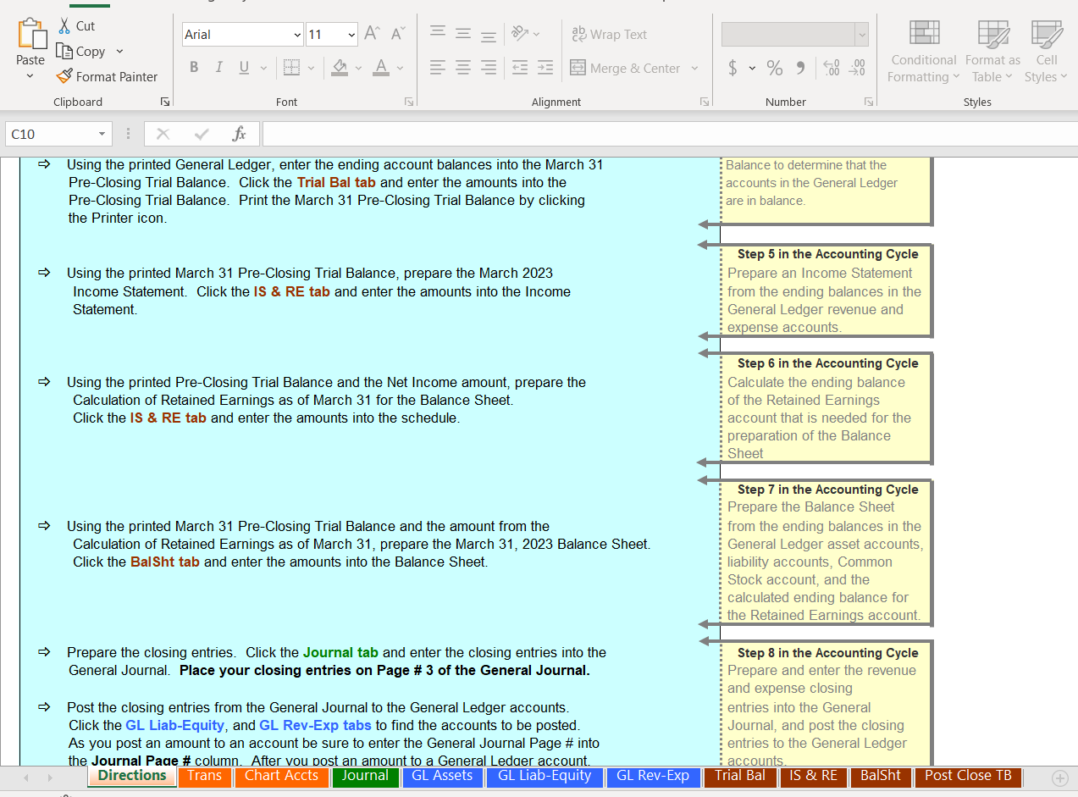Image resolution: width=1078 pixels, height=797 pixels.
Task: Align text right
Action: pyautogui.click(x=489, y=68)
